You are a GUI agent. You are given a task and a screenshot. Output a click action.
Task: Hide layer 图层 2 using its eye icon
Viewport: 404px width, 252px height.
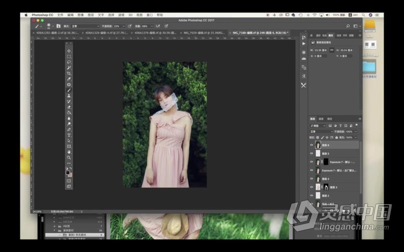[x=312, y=196]
